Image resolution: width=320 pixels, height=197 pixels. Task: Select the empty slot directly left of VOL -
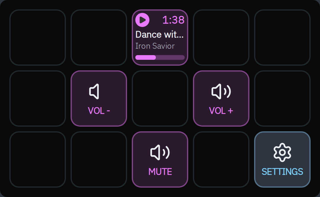click(x=38, y=98)
